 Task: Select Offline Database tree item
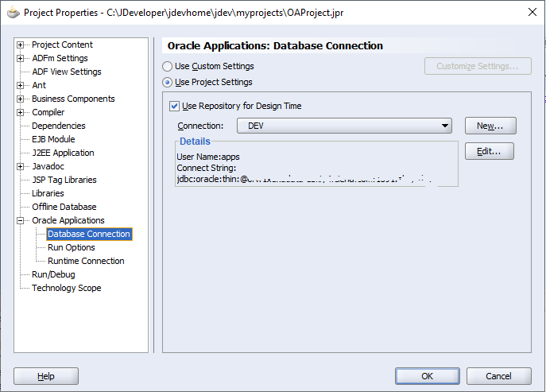click(x=64, y=207)
